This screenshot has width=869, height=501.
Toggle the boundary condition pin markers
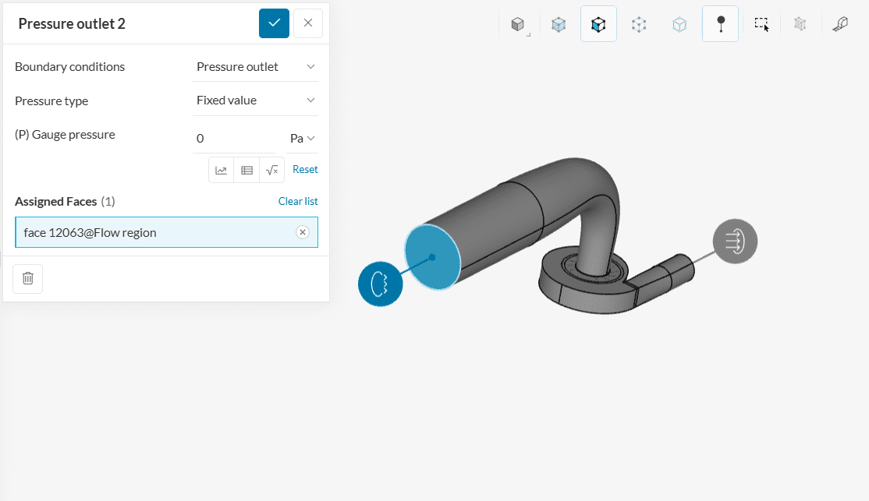(x=720, y=25)
